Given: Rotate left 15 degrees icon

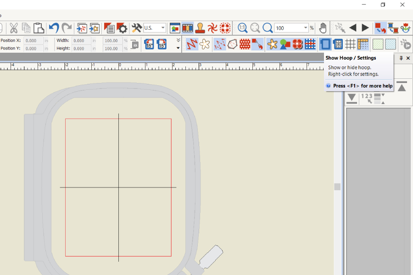Looking at the screenshot, I should click(149, 44).
